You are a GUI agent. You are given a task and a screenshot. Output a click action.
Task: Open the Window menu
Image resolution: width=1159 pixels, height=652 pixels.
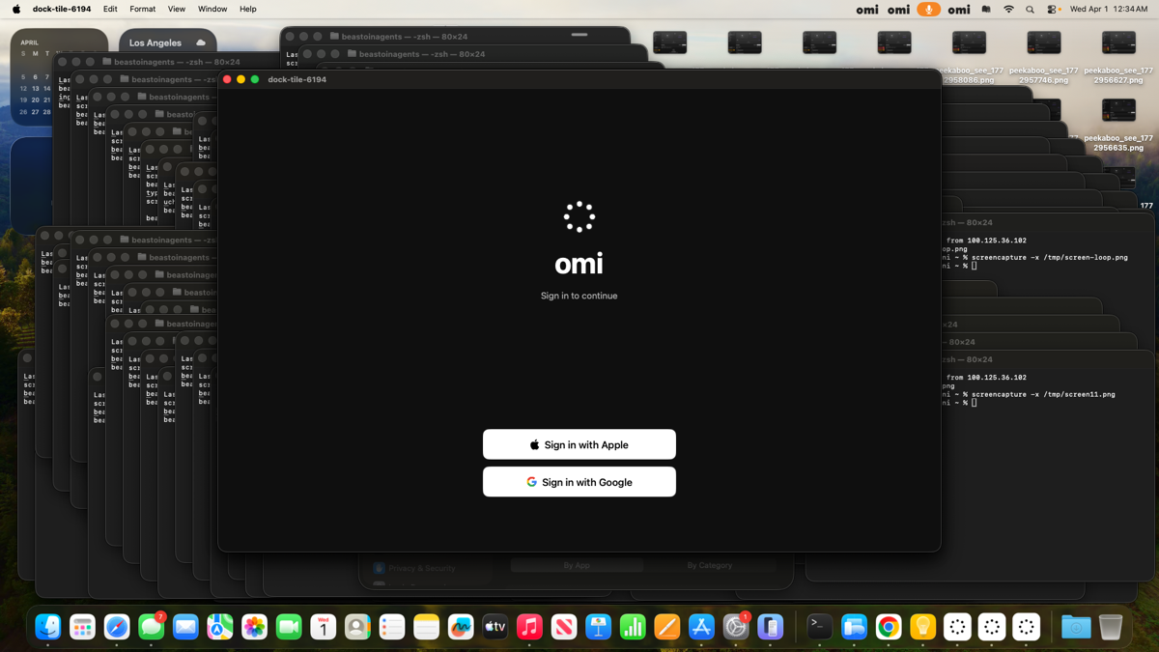[x=212, y=9]
